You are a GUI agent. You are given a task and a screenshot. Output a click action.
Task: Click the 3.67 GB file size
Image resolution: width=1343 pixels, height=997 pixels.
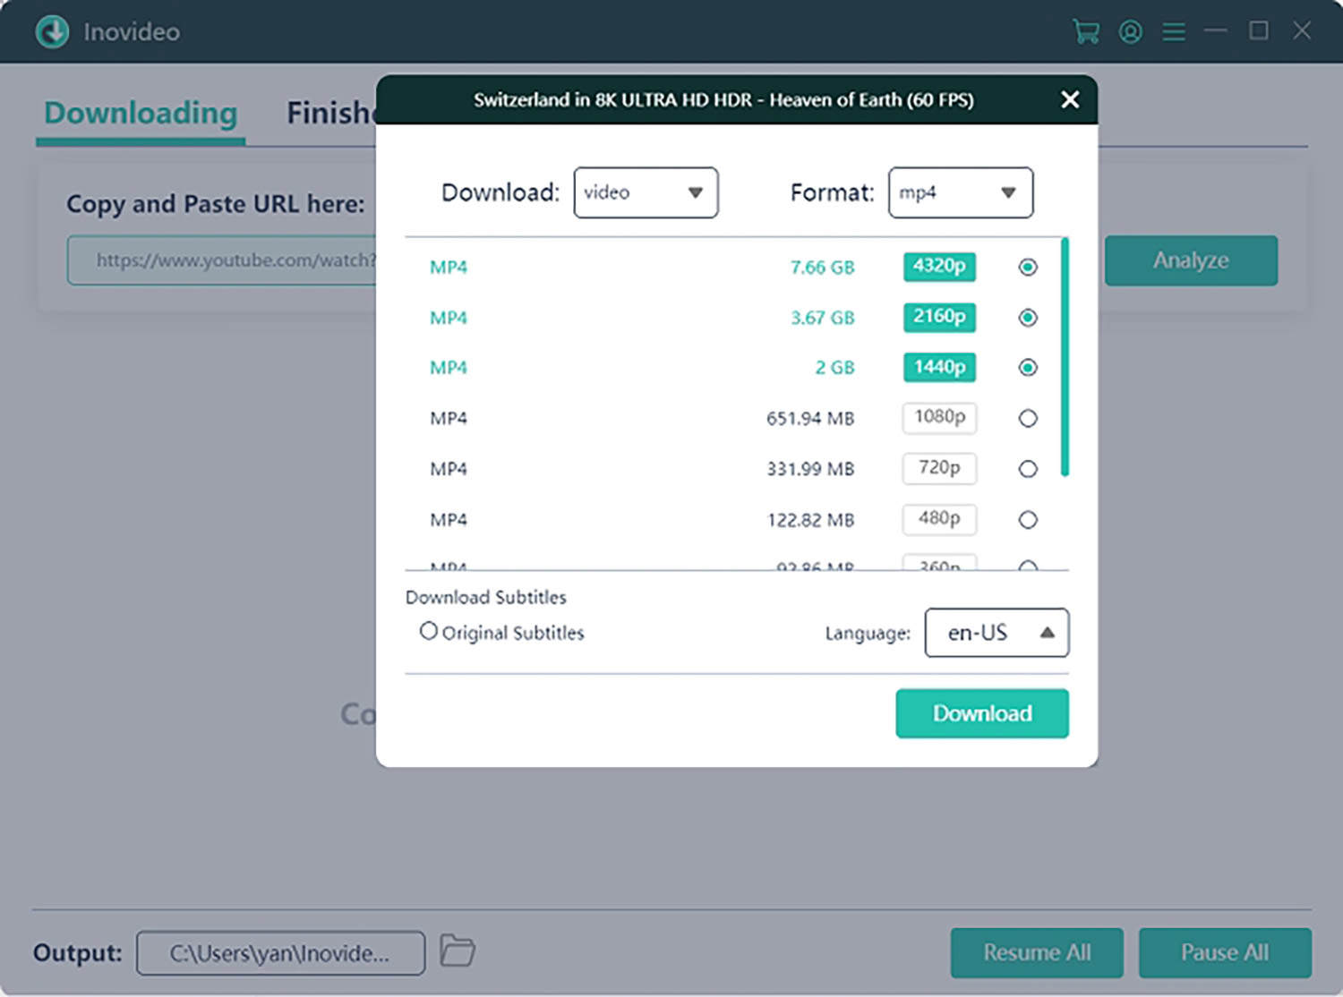tap(822, 318)
